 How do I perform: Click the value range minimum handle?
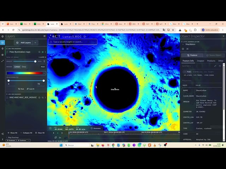click(x=8, y=81)
